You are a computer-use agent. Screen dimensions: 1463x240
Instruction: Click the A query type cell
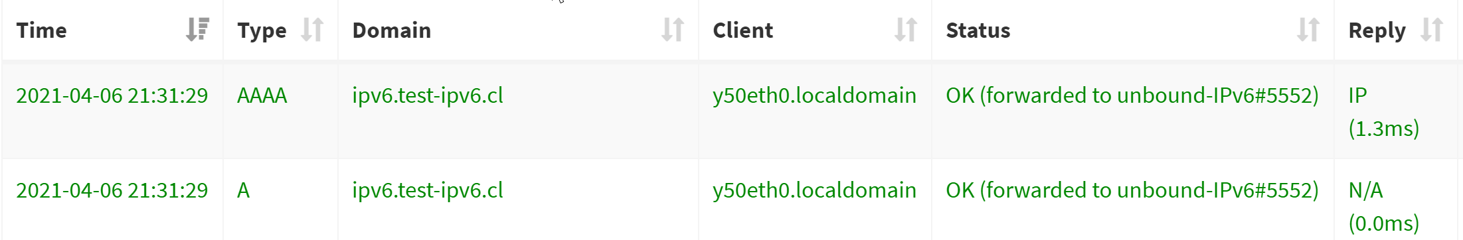point(243,190)
